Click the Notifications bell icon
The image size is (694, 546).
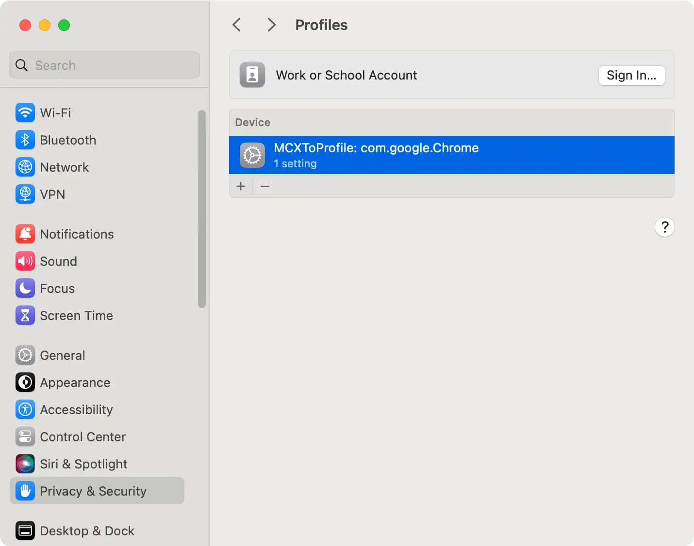[25, 234]
